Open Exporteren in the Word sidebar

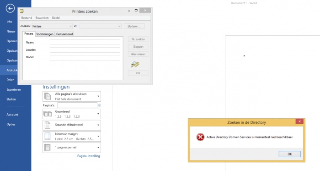pyautogui.click(x=14, y=89)
